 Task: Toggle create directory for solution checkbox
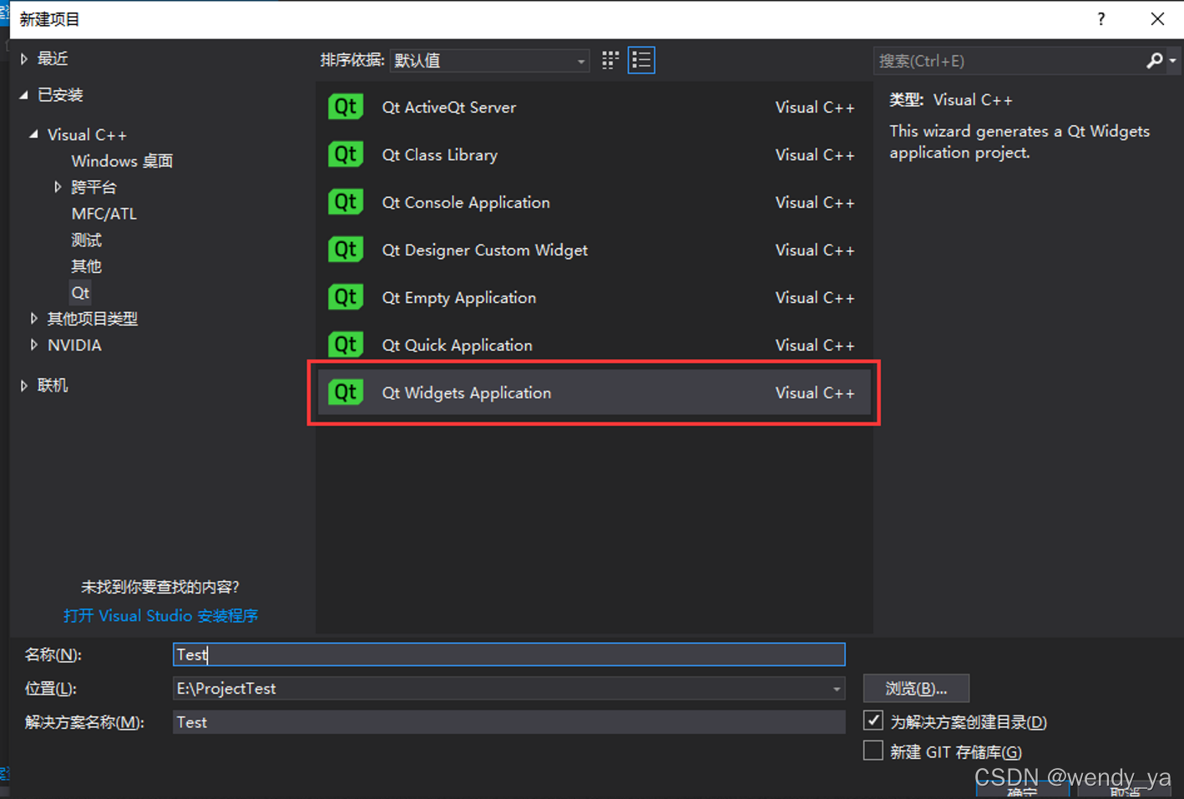[x=873, y=721]
